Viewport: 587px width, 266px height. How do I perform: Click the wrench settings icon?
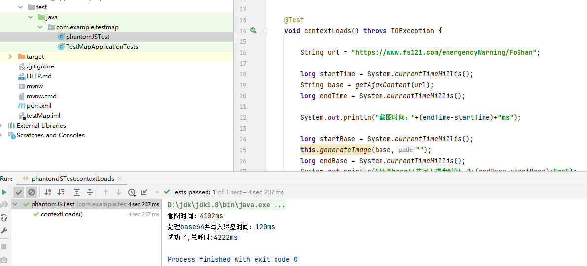click(4, 231)
